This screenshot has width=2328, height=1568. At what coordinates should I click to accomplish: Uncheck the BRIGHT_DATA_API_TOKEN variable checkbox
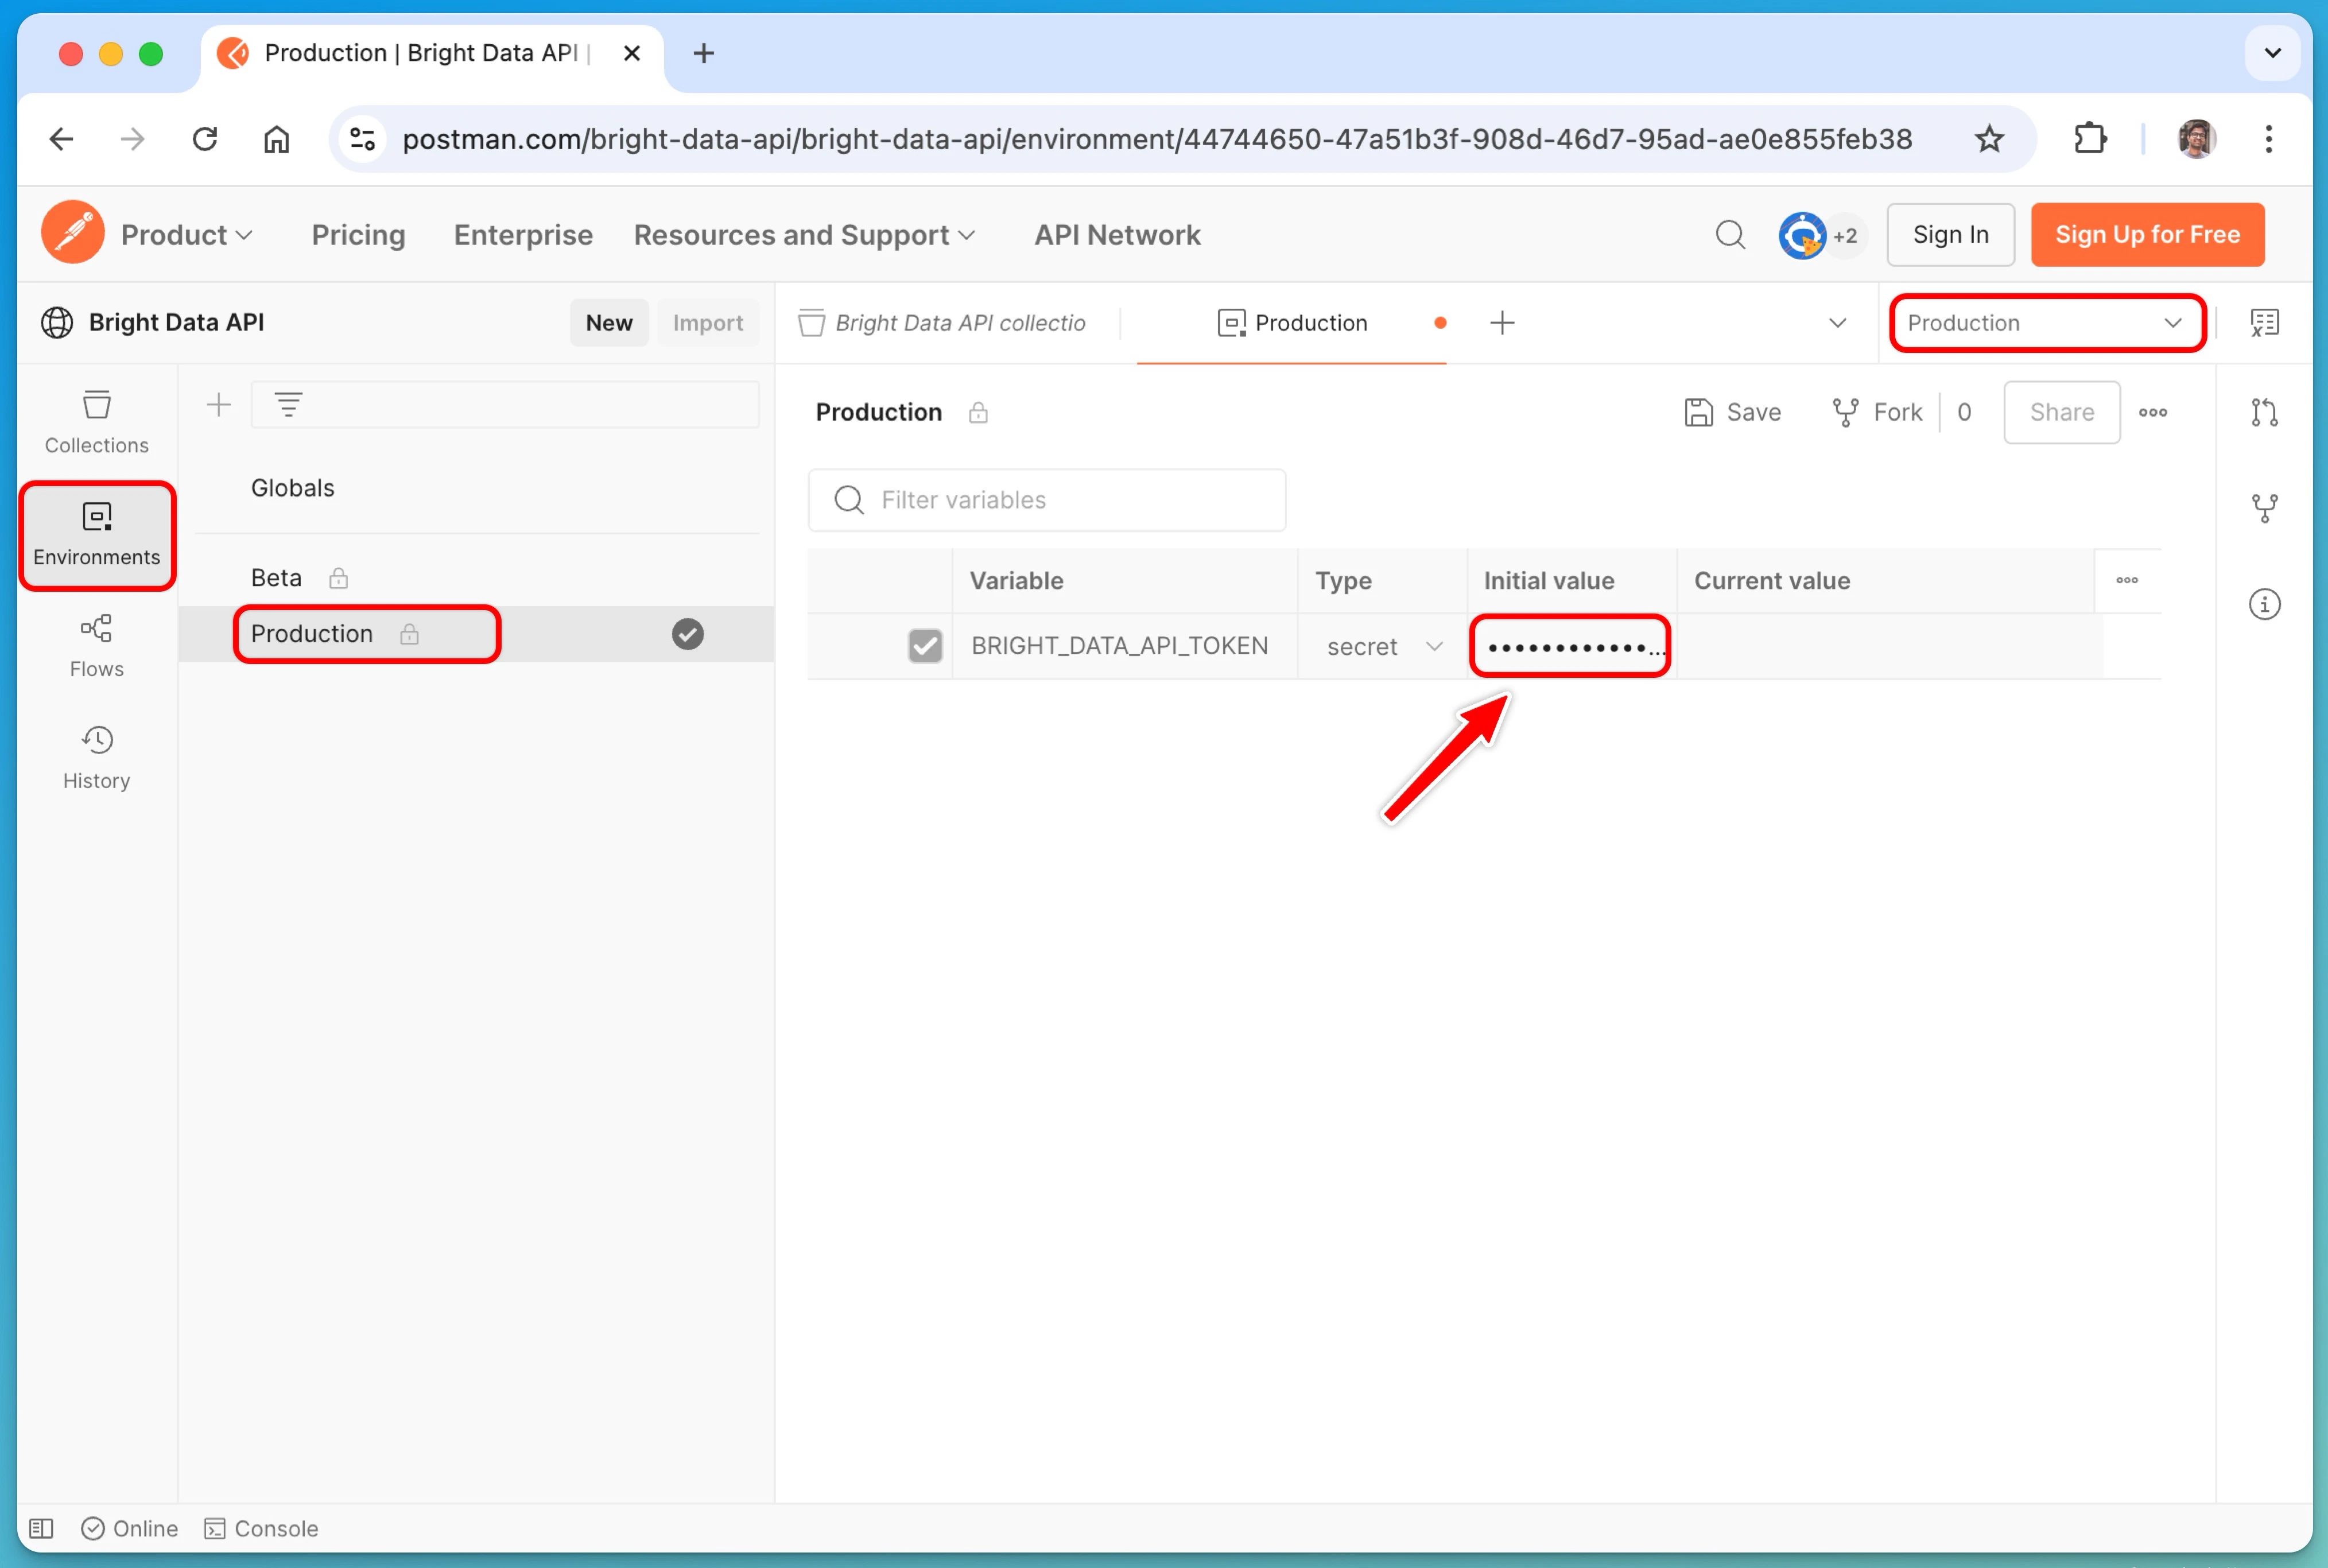point(925,646)
